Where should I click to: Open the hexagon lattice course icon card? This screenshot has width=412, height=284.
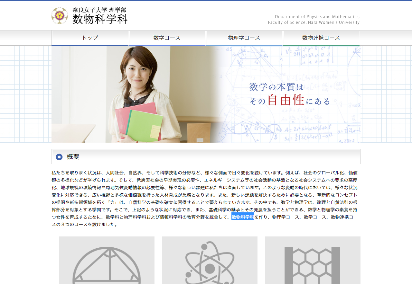click(x=313, y=260)
